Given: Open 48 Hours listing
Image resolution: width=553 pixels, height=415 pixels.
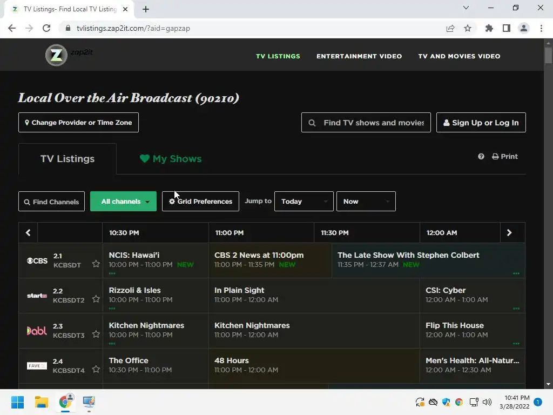Looking at the screenshot, I should [x=314, y=365].
